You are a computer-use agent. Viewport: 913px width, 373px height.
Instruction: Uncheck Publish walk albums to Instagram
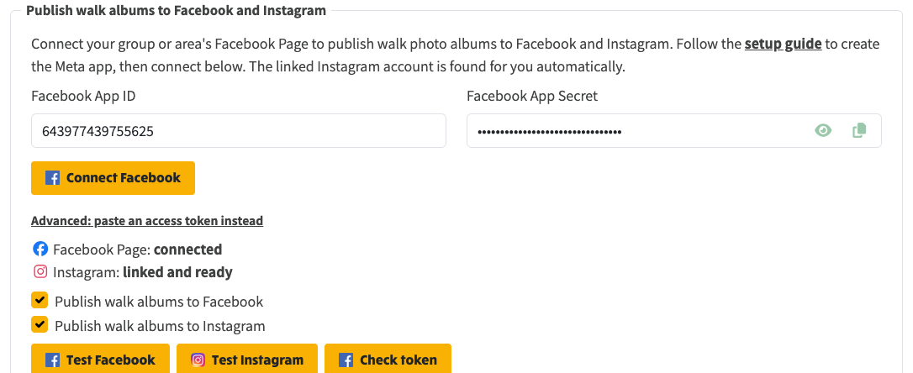[x=40, y=325]
